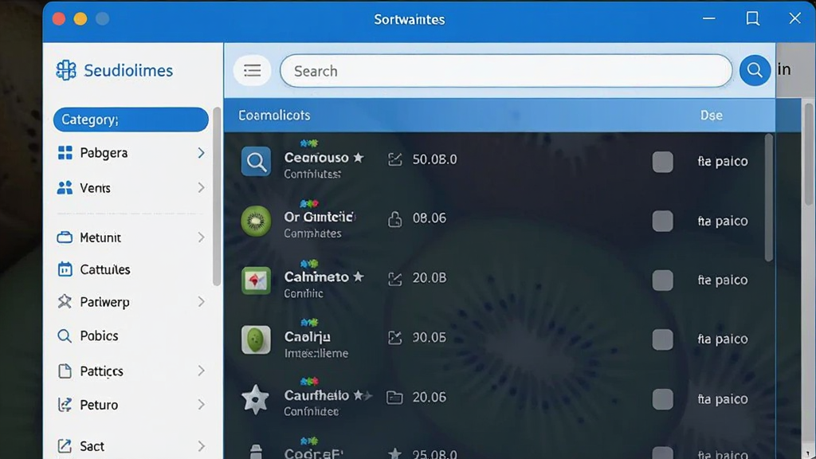Click the Pabgera grid icon
This screenshot has width=816, height=459.
[65, 153]
